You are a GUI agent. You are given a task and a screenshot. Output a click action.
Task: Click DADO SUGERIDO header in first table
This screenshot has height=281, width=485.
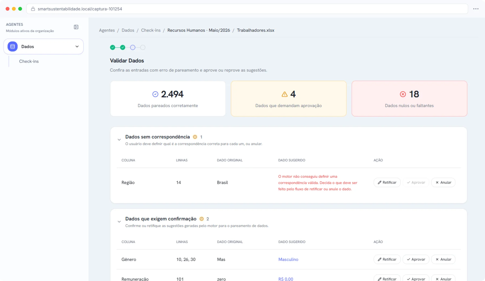pyautogui.click(x=292, y=160)
